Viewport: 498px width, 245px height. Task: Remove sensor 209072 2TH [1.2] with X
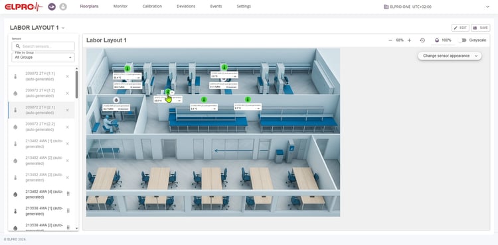(67, 93)
